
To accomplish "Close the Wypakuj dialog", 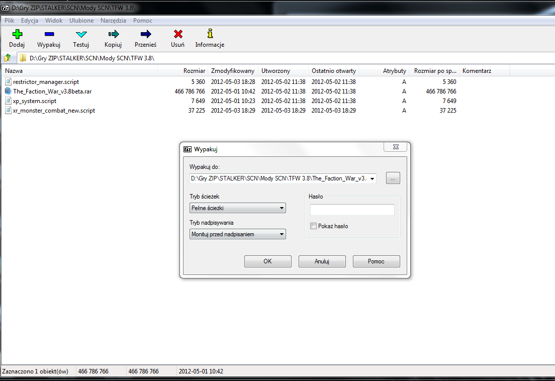I will pos(396,147).
